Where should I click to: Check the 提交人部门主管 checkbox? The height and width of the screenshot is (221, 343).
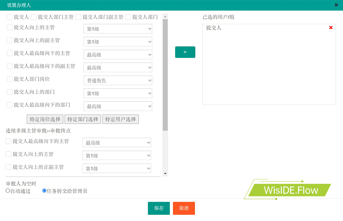point(34,17)
